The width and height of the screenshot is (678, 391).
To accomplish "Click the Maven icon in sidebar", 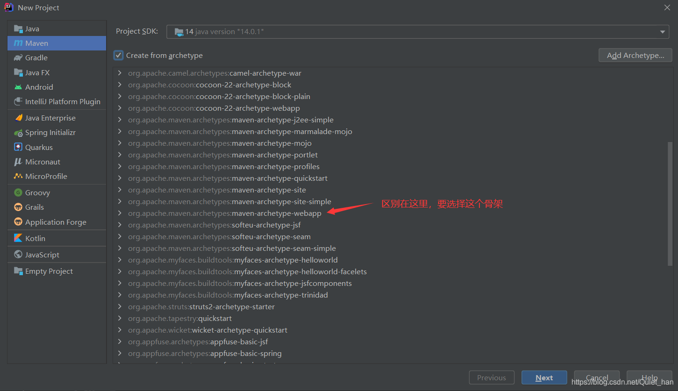I will click(18, 43).
